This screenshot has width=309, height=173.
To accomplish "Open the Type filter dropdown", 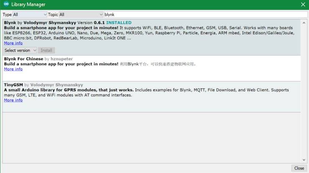I will (30, 15).
